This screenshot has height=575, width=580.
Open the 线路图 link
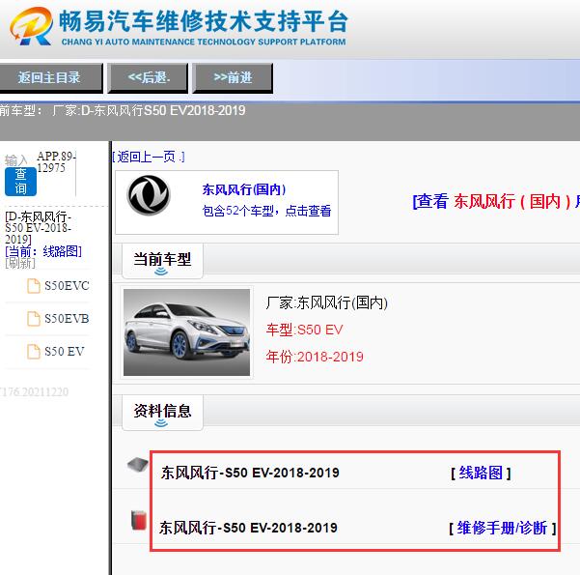481,473
